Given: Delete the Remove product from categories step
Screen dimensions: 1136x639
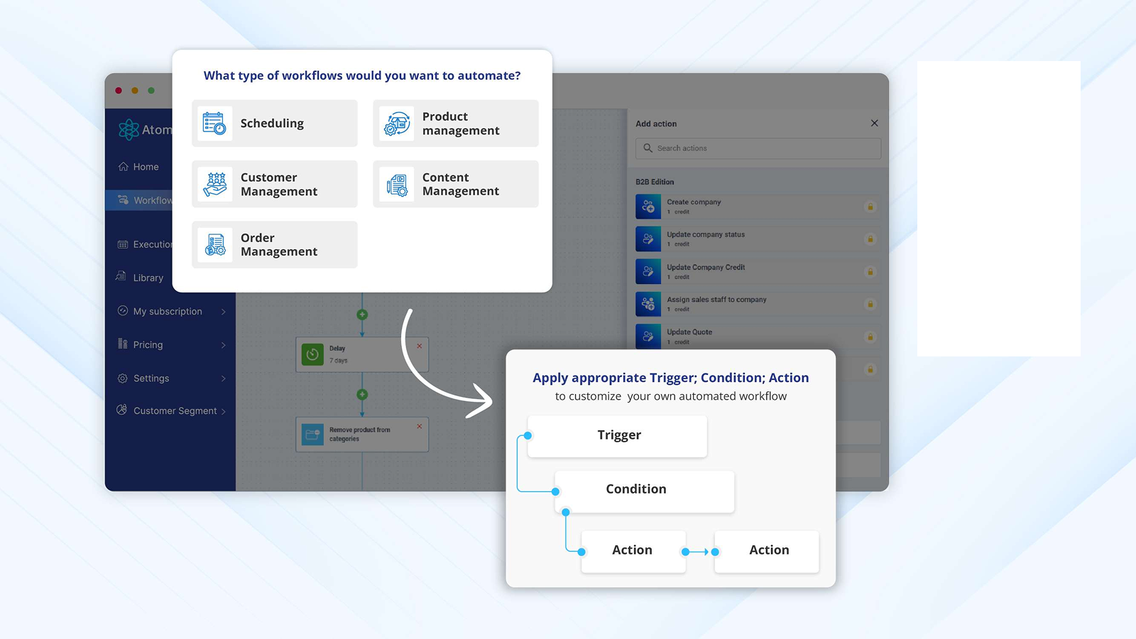Looking at the screenshot, I should point(420,427).
